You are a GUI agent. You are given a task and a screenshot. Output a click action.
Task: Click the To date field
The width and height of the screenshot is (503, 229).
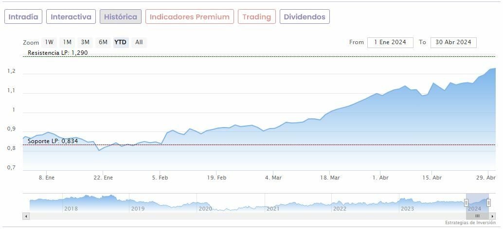click(453, 42)
